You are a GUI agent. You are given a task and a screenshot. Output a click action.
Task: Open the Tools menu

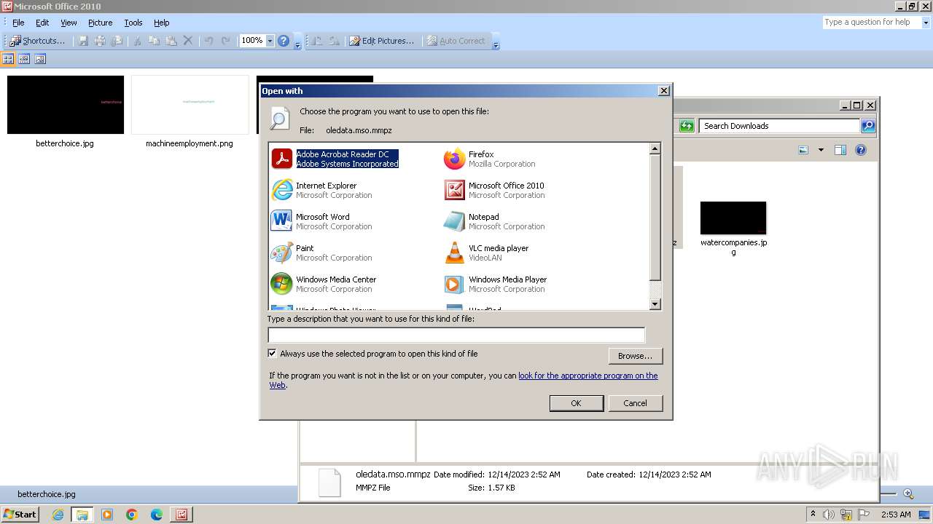(x=133, y=23)
